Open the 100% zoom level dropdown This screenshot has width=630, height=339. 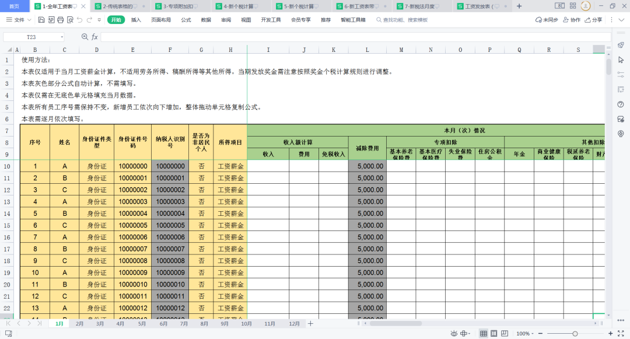pos(525,333)
